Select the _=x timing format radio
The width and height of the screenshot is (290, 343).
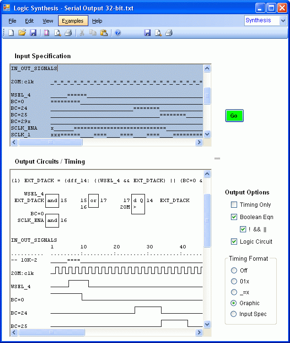(x=234, y=292)
